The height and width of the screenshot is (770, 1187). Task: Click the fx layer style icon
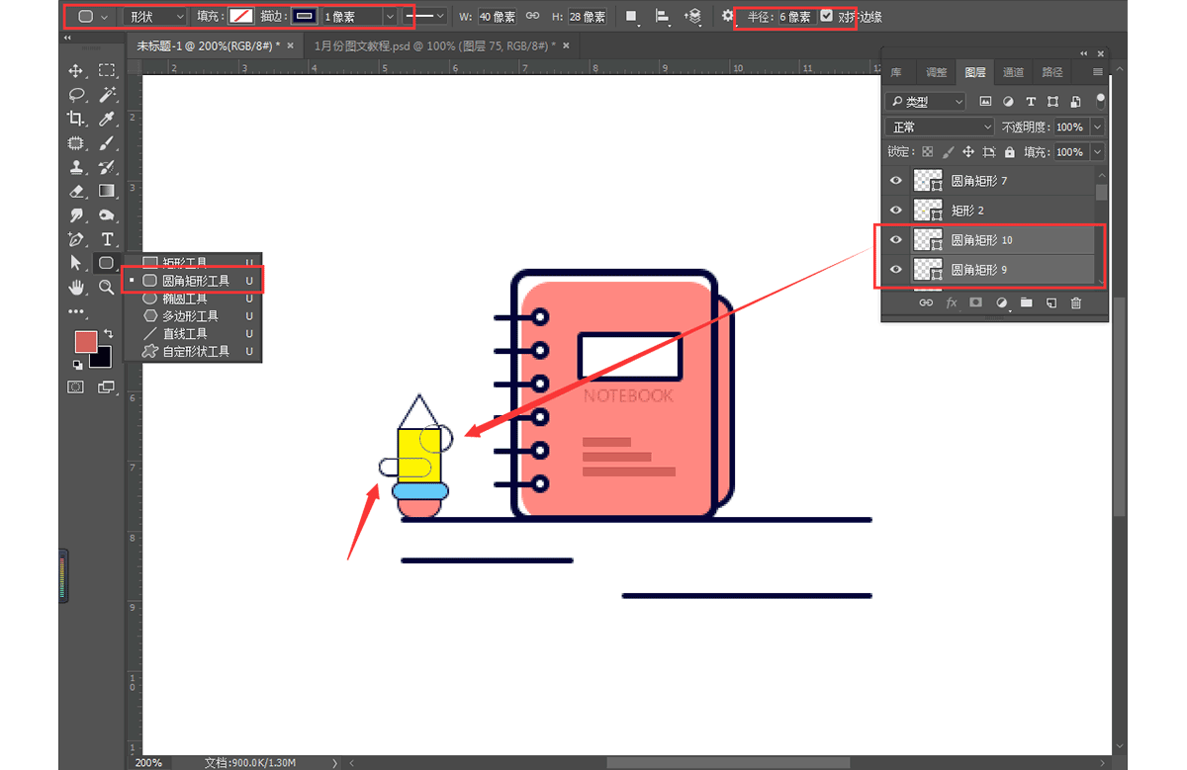click(x=952, y=302)
